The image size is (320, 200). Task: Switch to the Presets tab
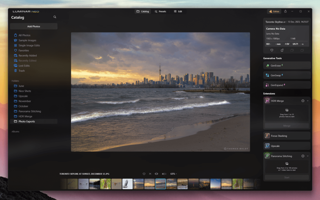point(160,11)
